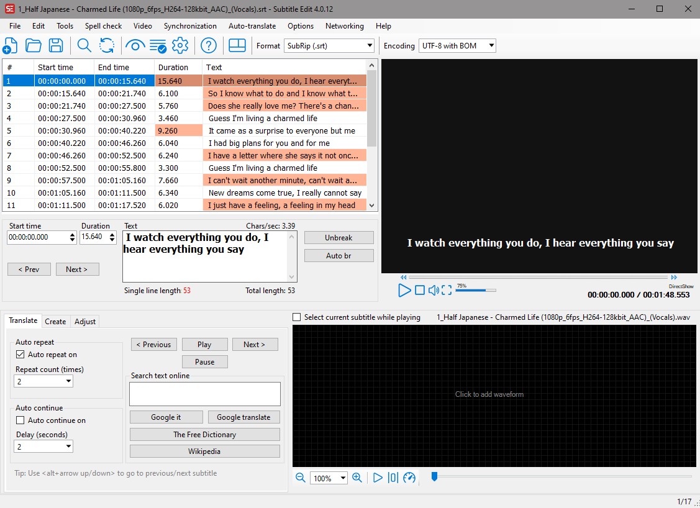Click the video position seek bar
This screenshot has height=508, width=700.
[539, 277]
